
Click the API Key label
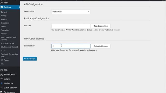point(27,26)
